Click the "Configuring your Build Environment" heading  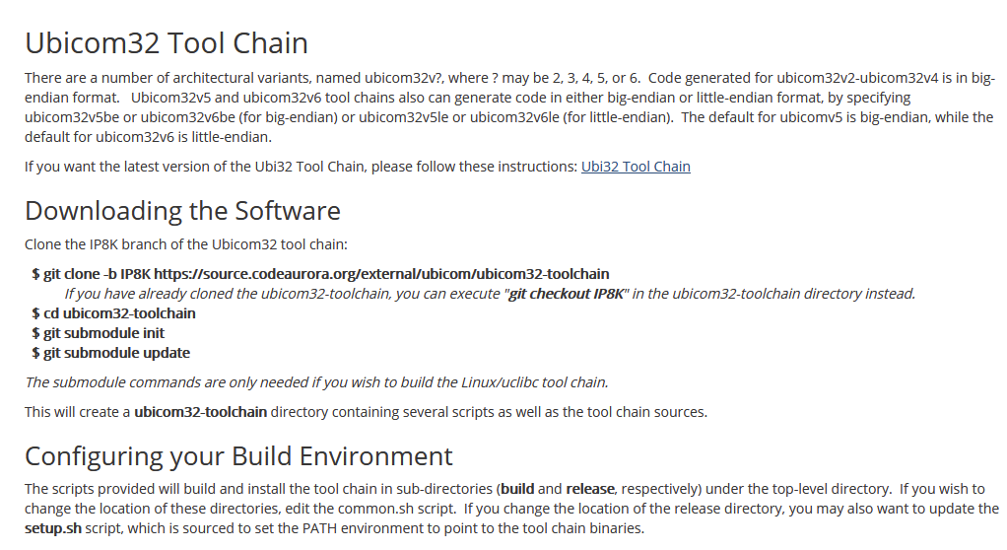coord(238,456)
